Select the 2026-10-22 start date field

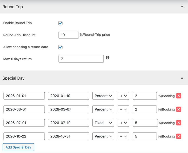[24, 136]
